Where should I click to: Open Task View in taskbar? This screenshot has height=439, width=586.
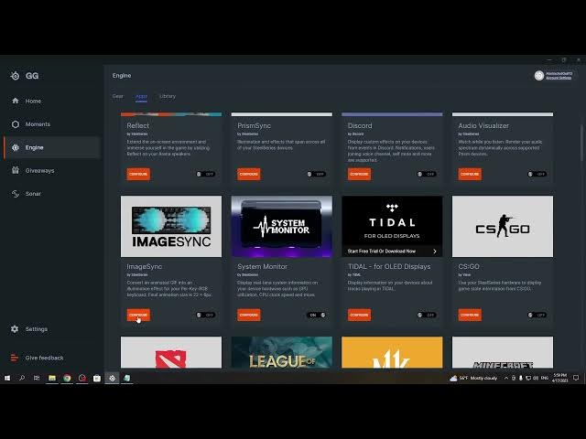tap(37, 378)
